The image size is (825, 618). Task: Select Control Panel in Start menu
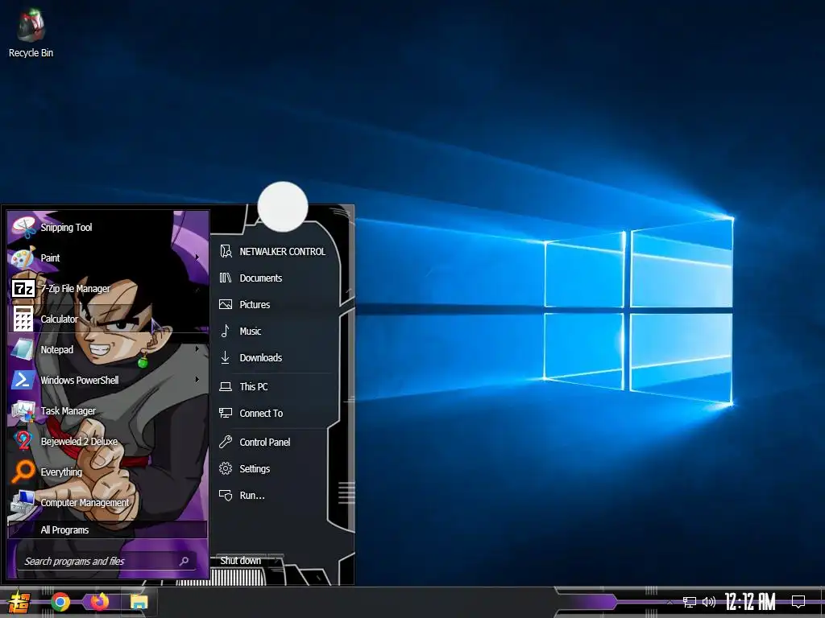[264, 442]
